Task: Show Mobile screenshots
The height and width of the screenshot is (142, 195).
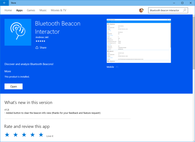Action: (110, 67)
